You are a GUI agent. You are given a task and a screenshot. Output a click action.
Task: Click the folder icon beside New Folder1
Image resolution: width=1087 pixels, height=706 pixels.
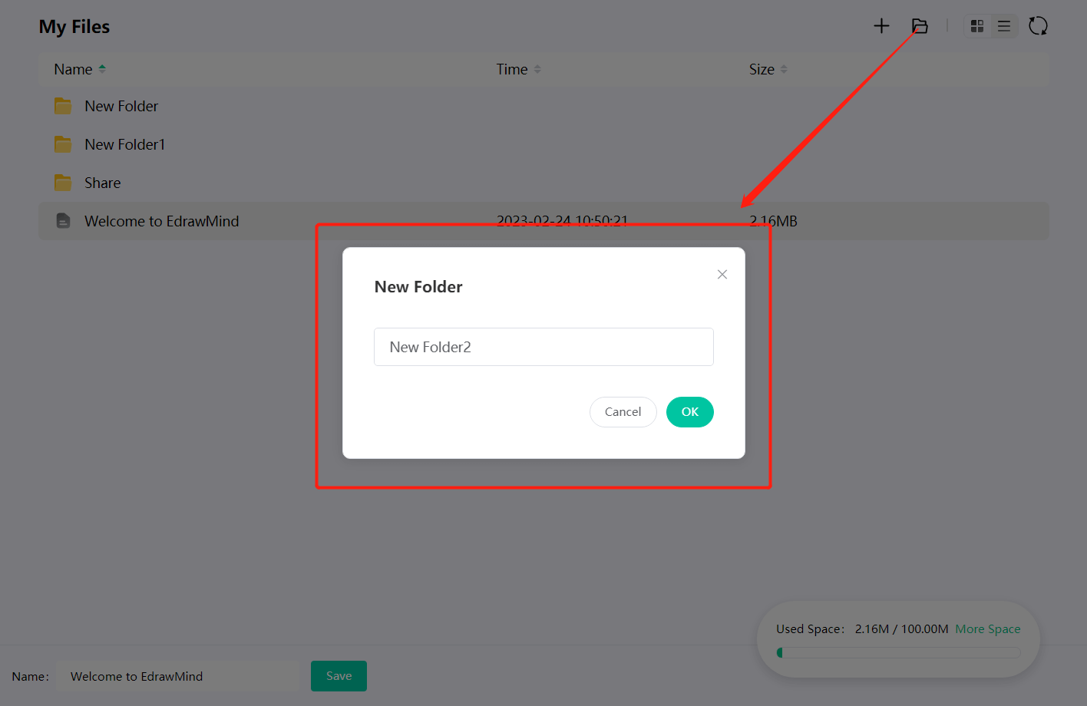click(x=63, y=144)
